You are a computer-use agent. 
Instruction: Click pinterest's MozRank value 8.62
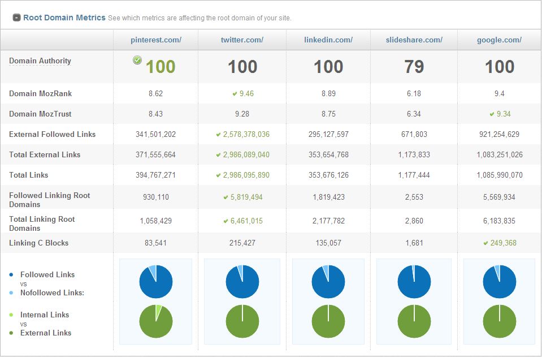click(x=156, y=94)
